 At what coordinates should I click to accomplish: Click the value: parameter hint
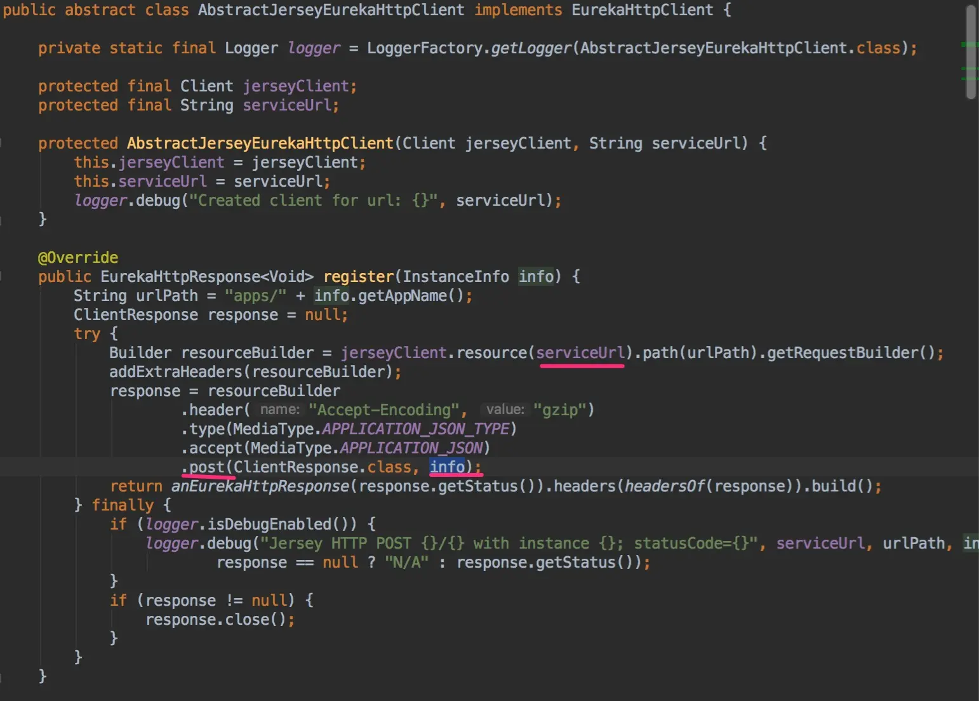pos(505,410)
